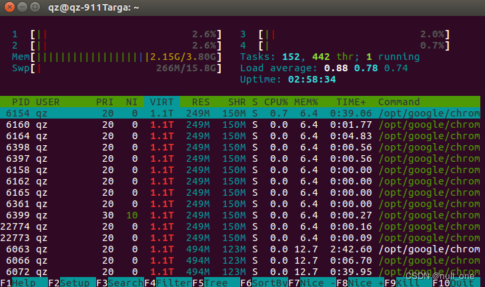Select process row with PID 6063

point(240,249)
